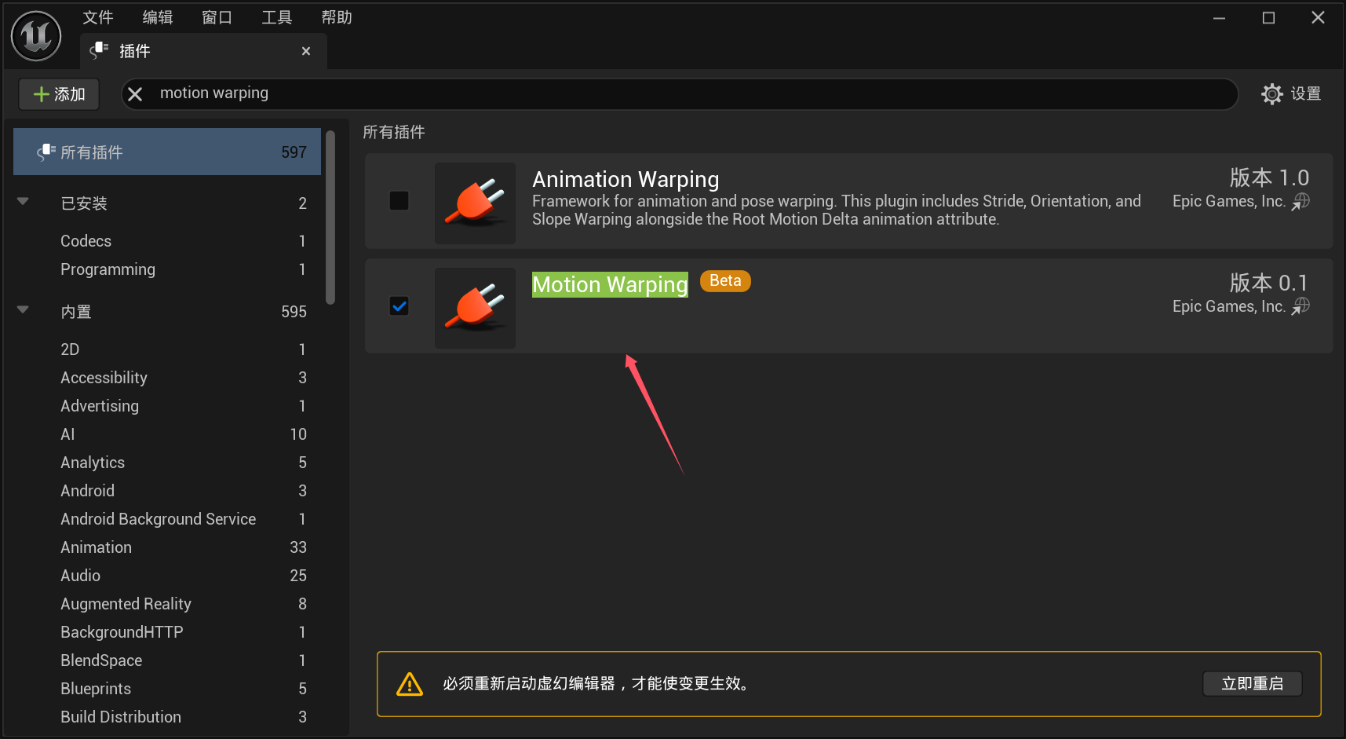Image resolution: width=1346 pixels, height=739 pixels.
Task: Select 所有插件 category
Action: [x=167, y=152]
